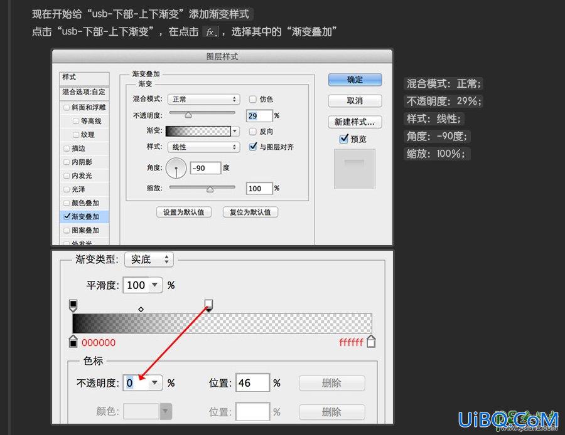
Task: Click the gradient editor bar
Action: (x=222, y=323)
